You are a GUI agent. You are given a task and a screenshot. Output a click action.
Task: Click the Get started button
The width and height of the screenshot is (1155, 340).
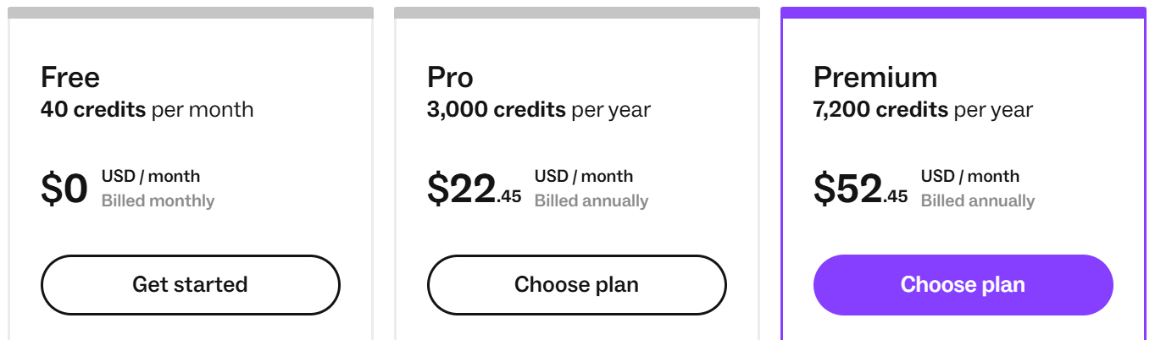190,284
